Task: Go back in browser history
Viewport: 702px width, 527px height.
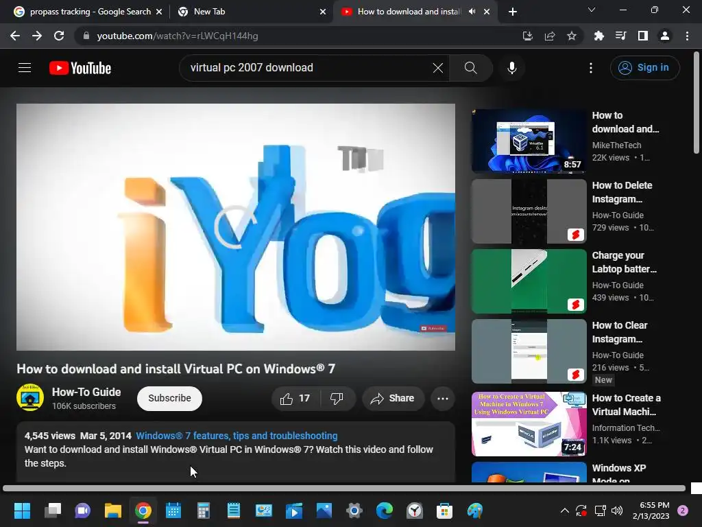Action: pyautogui.click(x=15, y=36)
